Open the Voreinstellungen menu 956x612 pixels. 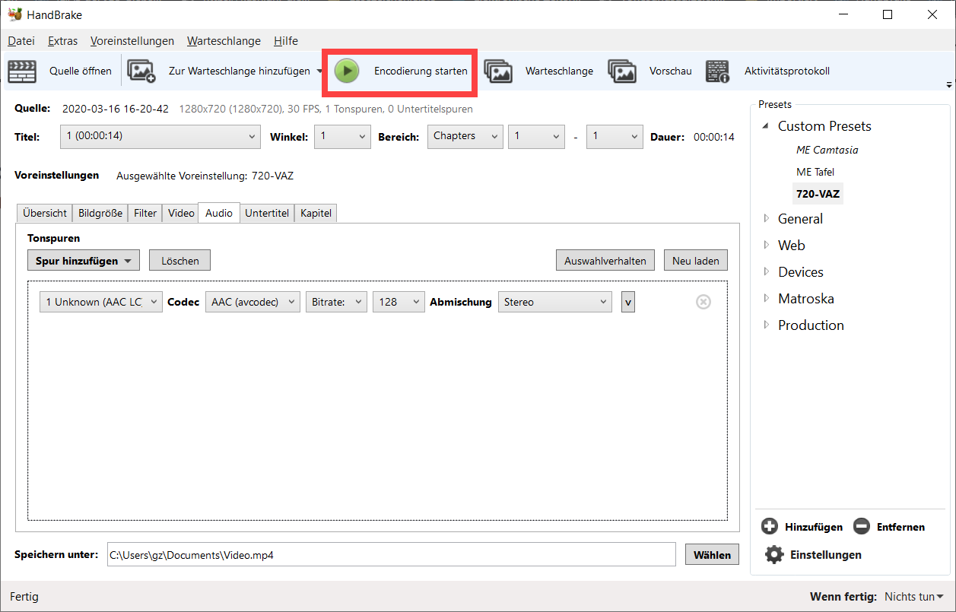132,41
